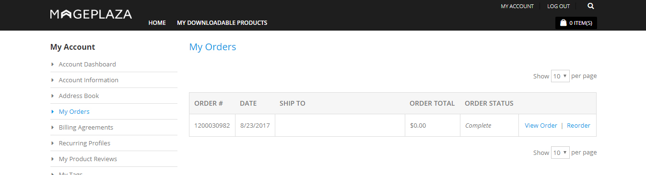The width and height of the screenshot is (646, 175).
Task: Click arrow icon beside Recurring Profiles
Action: pyautogui.click(x=52, y=143)
